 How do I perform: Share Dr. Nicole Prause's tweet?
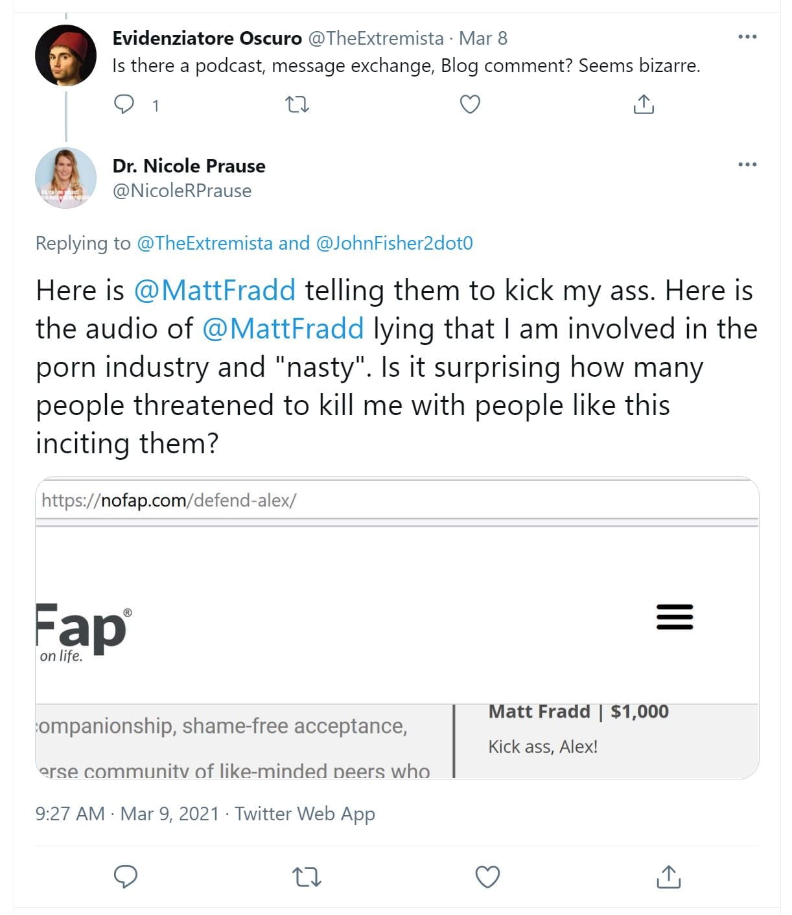(x=668, y=877)
